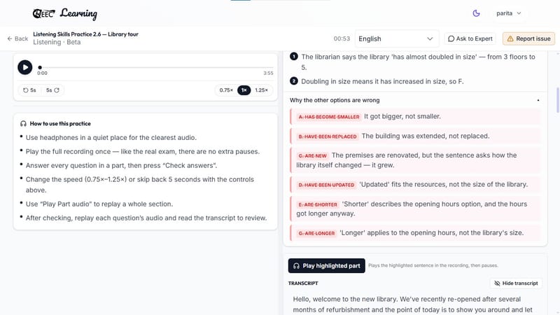Click the D. HAVE BEEN UPDATED tag
The height and width of the screenshot is (315, 560).
tap(326, 185)
